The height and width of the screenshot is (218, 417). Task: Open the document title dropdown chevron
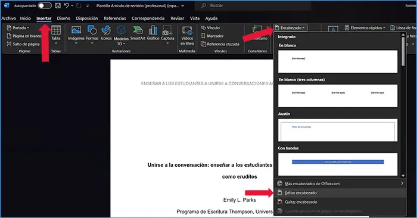[183, 5]
